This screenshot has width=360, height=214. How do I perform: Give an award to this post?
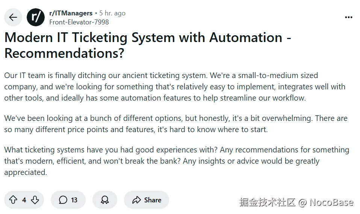[105, 200]
